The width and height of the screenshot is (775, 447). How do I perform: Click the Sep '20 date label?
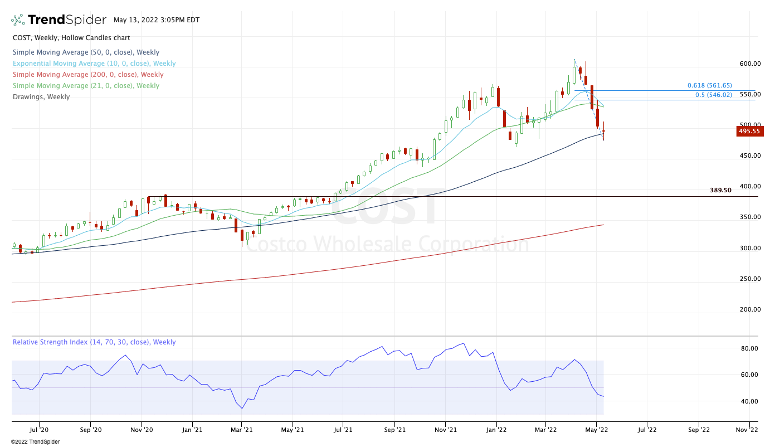coord(90,430)
